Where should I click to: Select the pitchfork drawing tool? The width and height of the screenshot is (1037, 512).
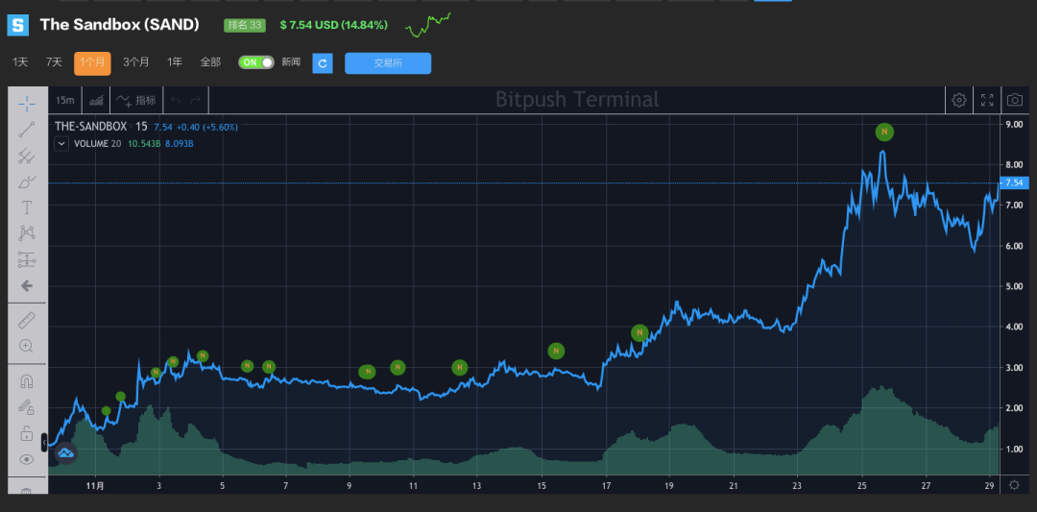pyautogui.click(x=27, y=157)
